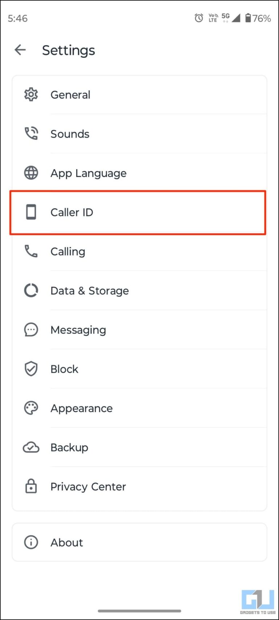Open Privacy Center via the padlock icon
Viewport: 279px width, 620px height.
click(x=31, y=486)
